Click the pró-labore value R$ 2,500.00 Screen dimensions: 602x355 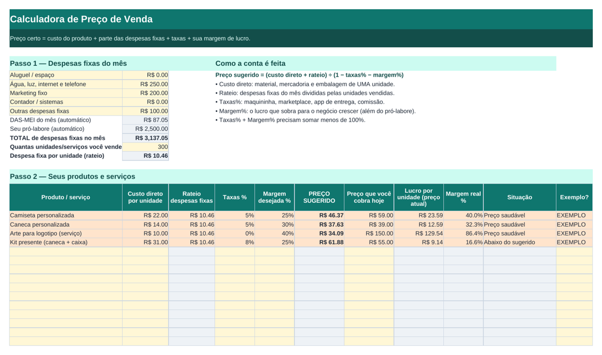146,129
